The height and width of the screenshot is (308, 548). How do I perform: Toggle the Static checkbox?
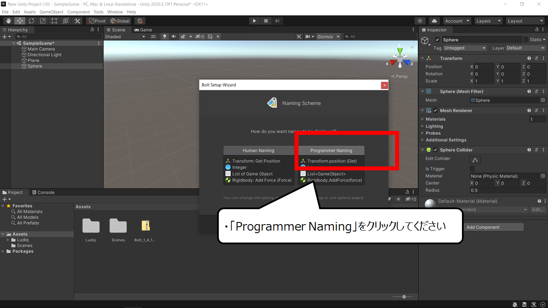(526, 40)
